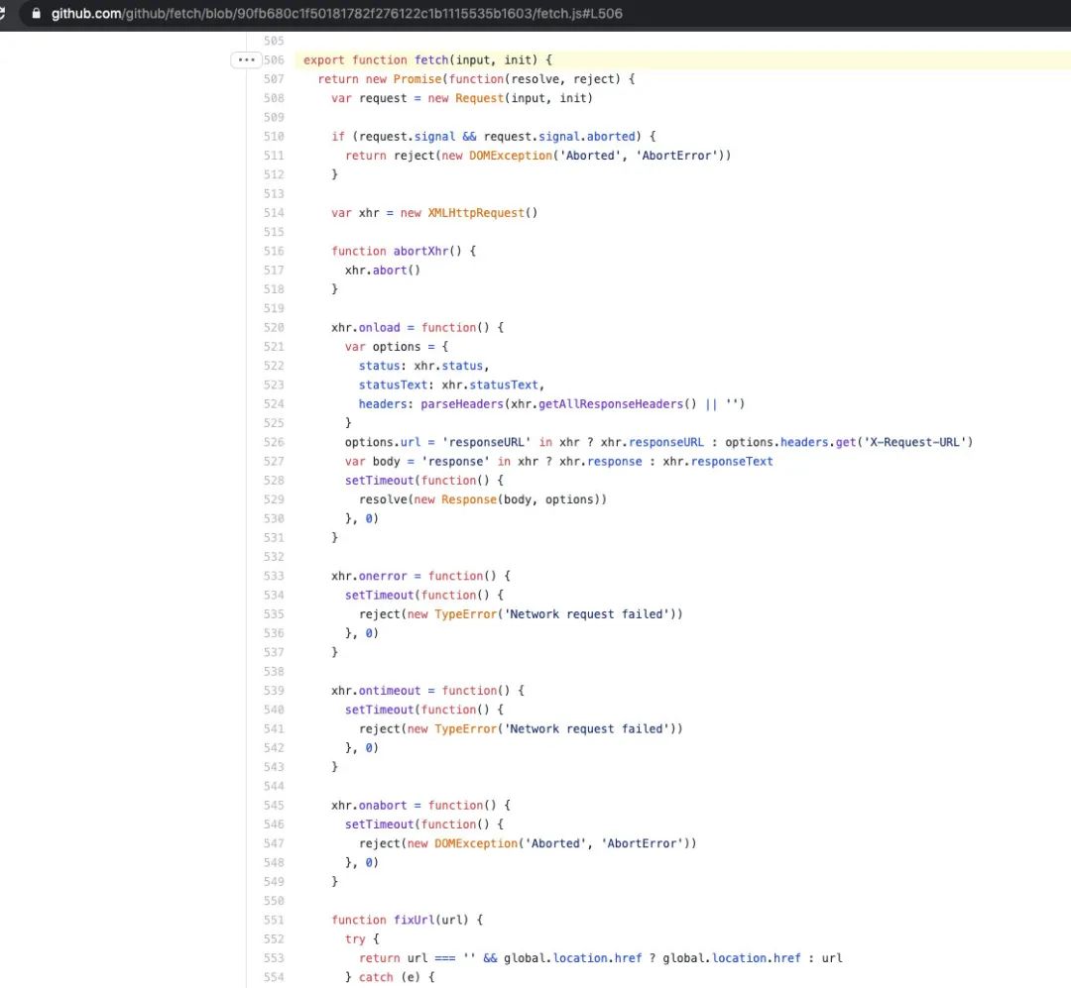Image resolution: width=1071 pixels, height=988 pixels.
Task: Select line number 545
Action: click(274, 806)
